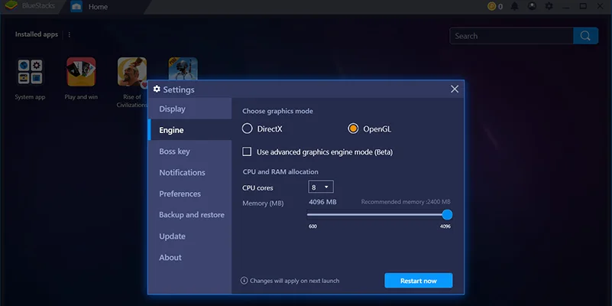Minimize the BlueStacks window
Viewport: 612px width, 306px height.
pos(567,6)
